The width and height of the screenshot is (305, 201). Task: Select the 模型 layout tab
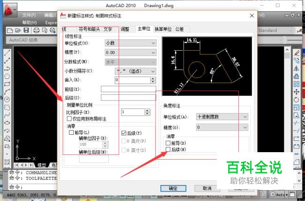coord(42,165)
